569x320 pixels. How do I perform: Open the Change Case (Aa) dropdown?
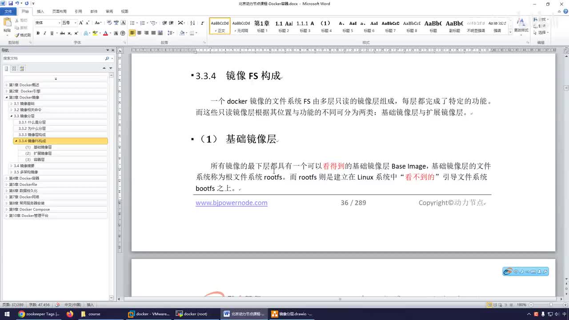click(98, 23)
